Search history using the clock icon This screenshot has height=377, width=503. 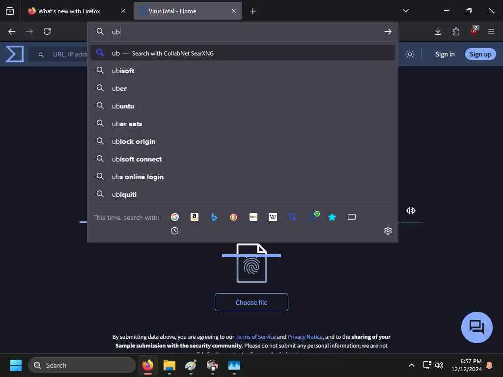coord(174,231)
